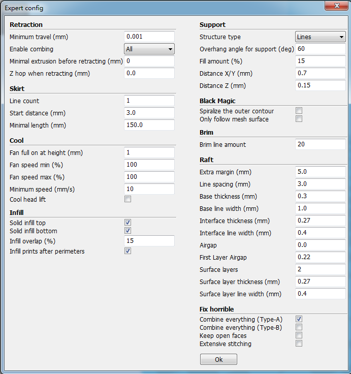Enable Only follow mesh surface

click(299, 119)
